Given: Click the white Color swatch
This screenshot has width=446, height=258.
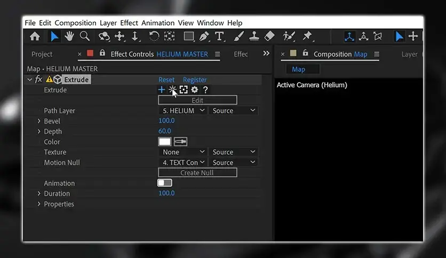Looking at the screenshot, I should (164, 141).
